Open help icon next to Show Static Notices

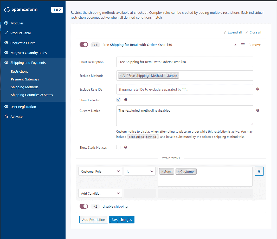pos(126,147)
